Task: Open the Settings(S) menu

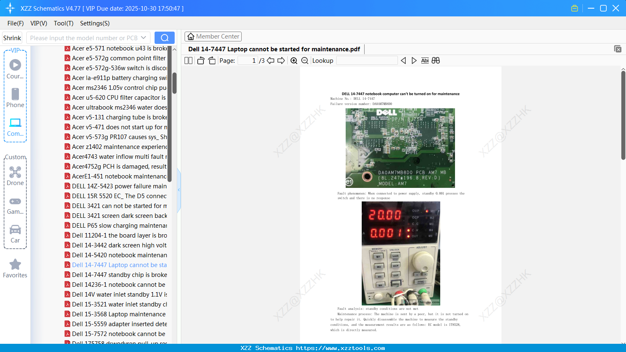Action: tap(95, 23)
